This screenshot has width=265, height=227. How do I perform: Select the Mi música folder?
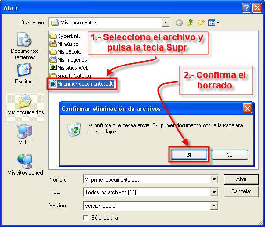[x=64, y=44]
